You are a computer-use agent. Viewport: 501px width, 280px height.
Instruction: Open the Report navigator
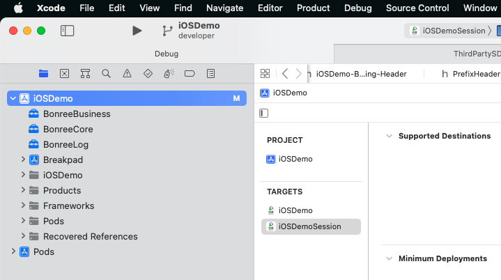[x=210, y=73]
